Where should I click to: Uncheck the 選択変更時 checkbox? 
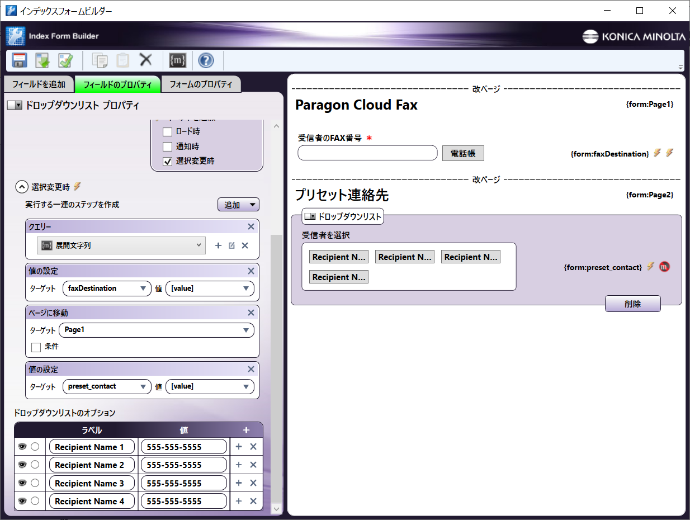pos(167,162)
